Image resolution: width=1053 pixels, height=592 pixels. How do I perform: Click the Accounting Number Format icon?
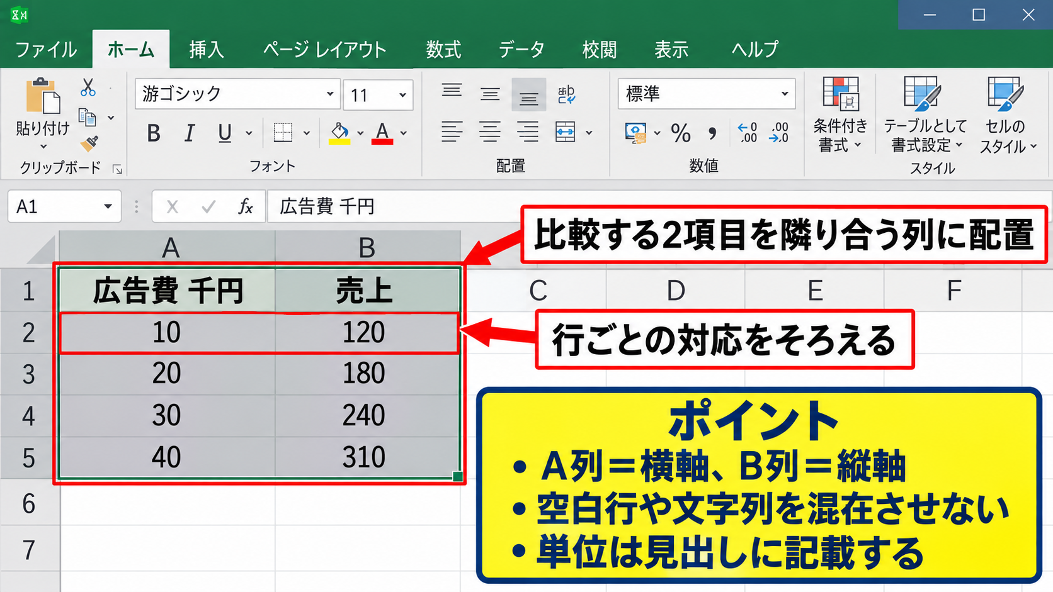(x=635, y=133)
